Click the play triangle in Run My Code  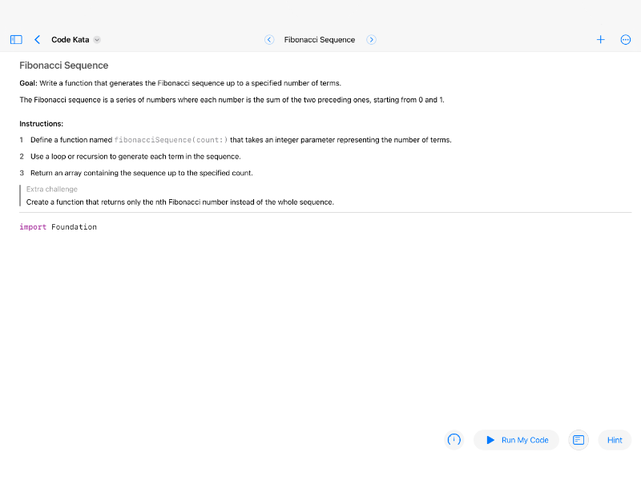(490, 440)
